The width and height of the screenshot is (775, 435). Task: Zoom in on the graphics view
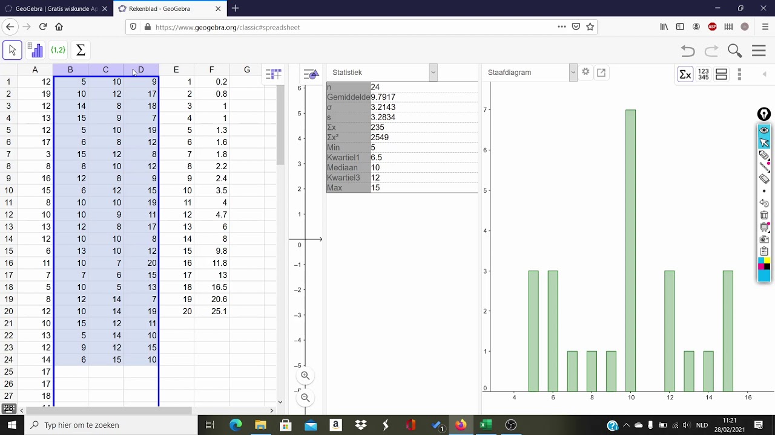click(305, 376)
